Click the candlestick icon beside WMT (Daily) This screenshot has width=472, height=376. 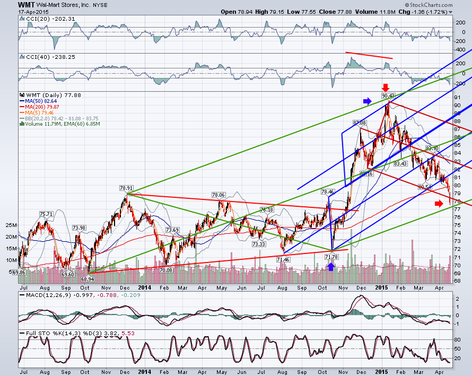click(x=22, y=95)
